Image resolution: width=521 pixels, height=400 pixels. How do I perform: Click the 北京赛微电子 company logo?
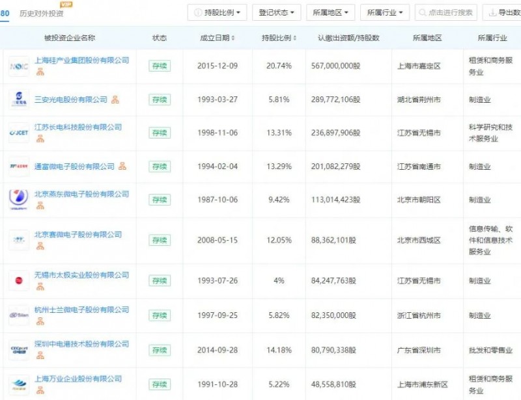click(x=19, y=239)
